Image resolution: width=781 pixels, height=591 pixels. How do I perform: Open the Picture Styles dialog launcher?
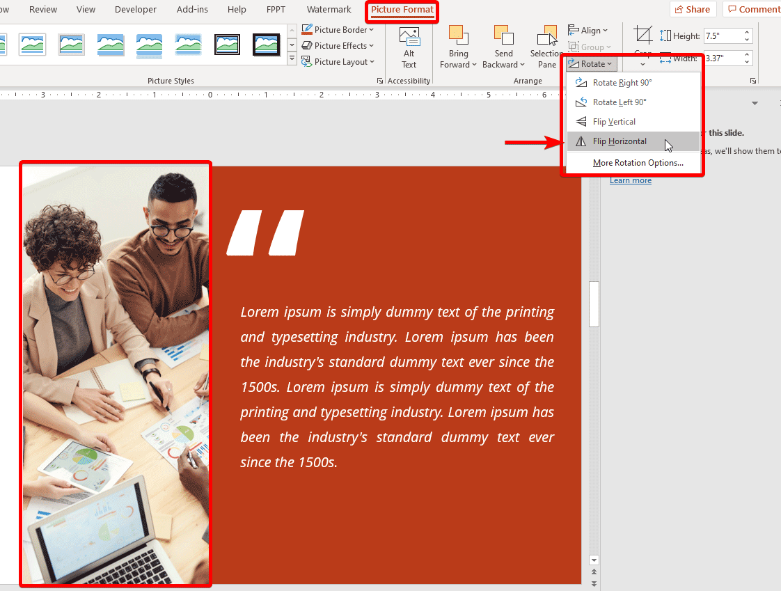coord(380,81)
